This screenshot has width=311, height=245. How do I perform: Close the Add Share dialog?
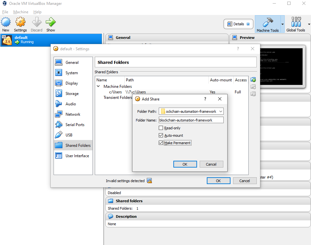click(220, 99)
